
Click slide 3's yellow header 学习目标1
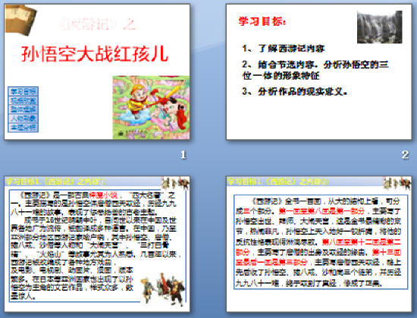tap(56, 182)
